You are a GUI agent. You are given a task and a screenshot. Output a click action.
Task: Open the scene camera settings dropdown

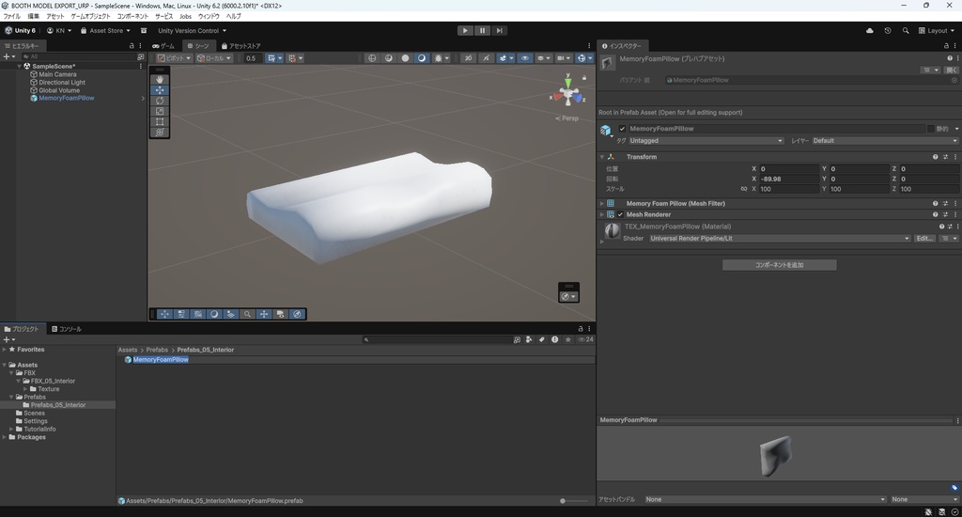click(x=562, y=58)
